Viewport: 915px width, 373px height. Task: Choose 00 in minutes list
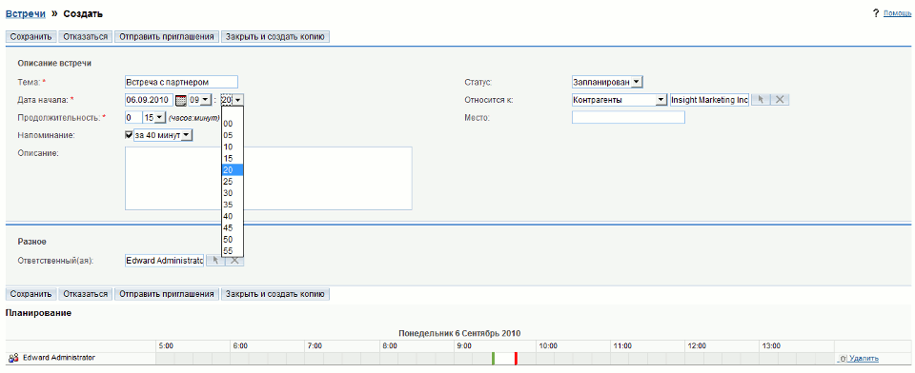pyautogui.click(x=233, y=124)
